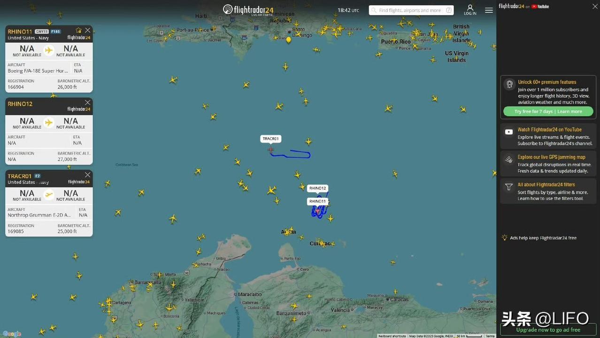Click the magnifier icon in search box
Screen dimensions: 600x338
(374, 10)
